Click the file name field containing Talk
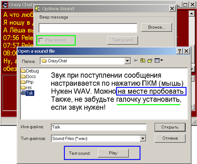197x164 pixels. point(99,127)
